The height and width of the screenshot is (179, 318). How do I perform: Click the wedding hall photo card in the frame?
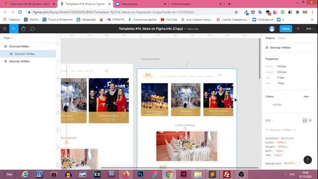point(185,99)
